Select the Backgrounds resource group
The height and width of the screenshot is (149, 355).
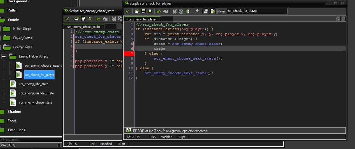point(18,1)
